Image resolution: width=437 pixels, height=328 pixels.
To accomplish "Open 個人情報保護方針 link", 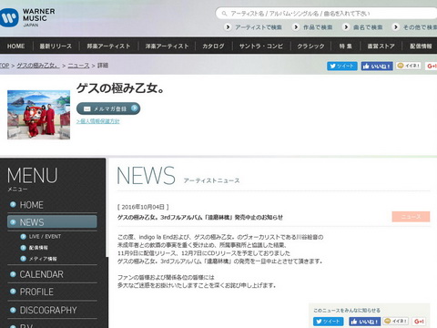I will click(98, 121).
